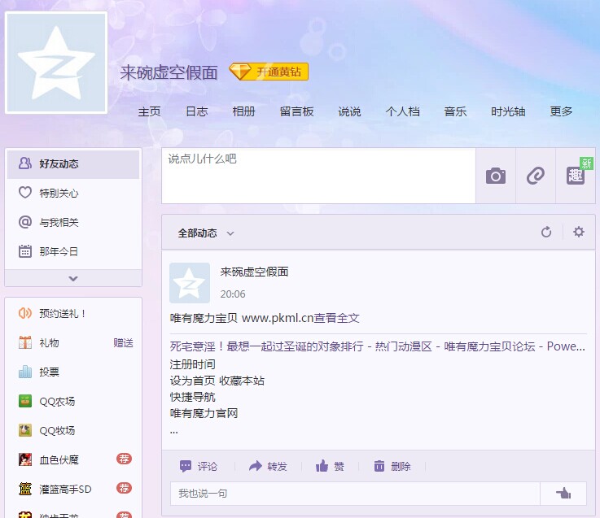
Task: Open the 趣 fun sticker icon
Action: 576,176
